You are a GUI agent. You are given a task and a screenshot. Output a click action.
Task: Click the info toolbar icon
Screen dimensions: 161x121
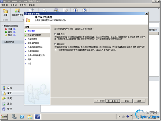tap(75, 10)
